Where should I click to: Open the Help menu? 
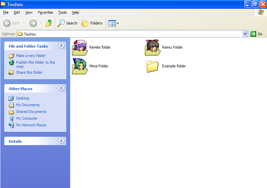point(75,12)
